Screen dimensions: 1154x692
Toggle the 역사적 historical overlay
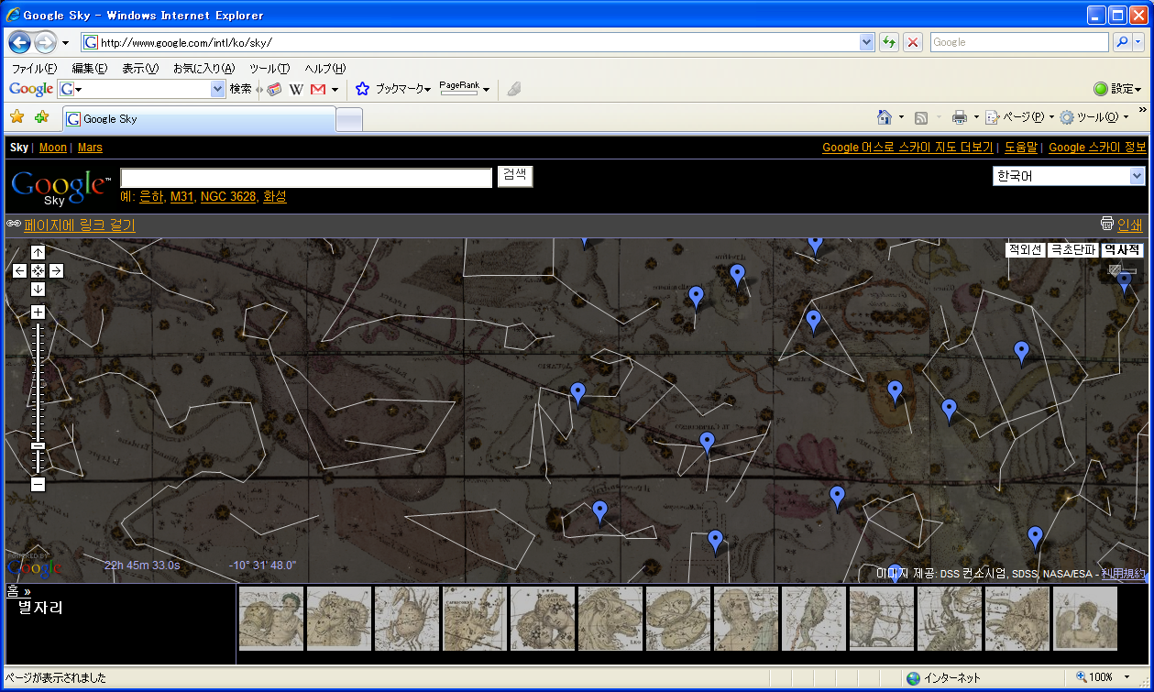coord(1122,250)
